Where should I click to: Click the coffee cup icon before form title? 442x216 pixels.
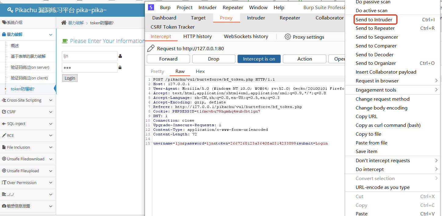point(65,41)
